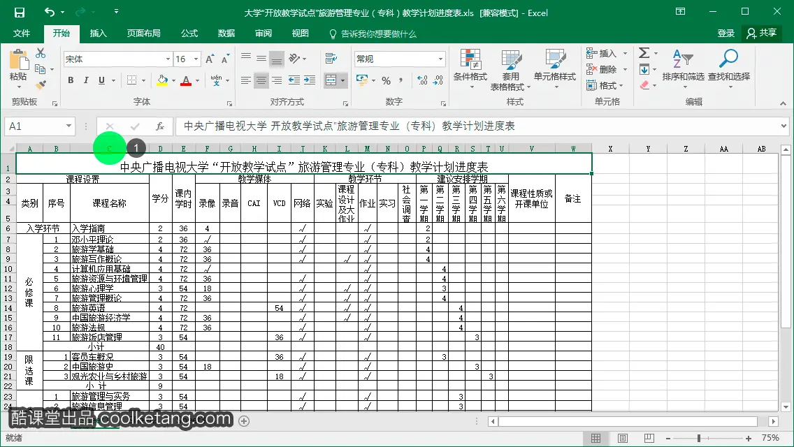Open the 视图 tab
794x447 pixels.
(x=301, y=34)
